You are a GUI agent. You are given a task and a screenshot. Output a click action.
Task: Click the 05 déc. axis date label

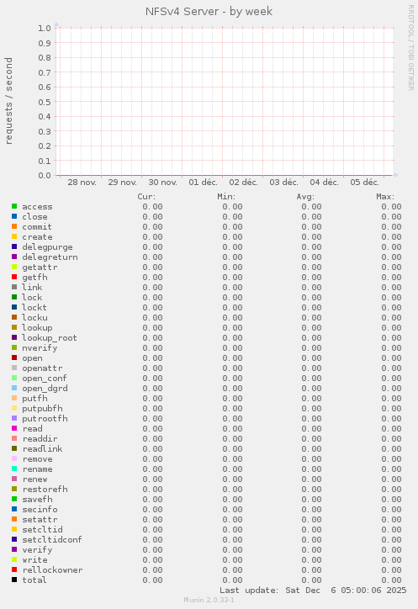point(364,183)
